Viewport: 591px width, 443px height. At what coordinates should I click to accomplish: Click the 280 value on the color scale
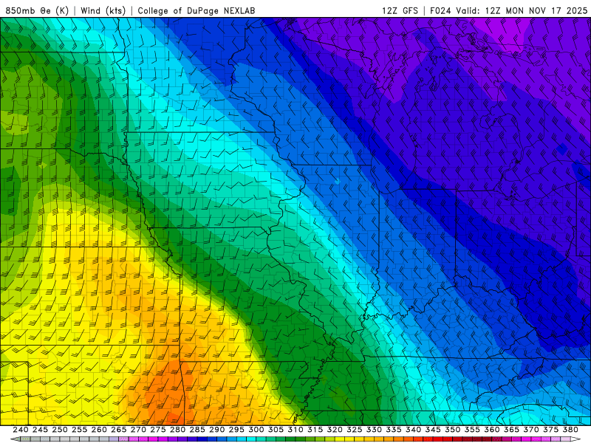point(177,430)
